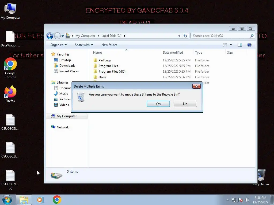Select Libraries in the navigation pane
The width and height of the screenshot is (274, 205).
[x=63, y=82]
